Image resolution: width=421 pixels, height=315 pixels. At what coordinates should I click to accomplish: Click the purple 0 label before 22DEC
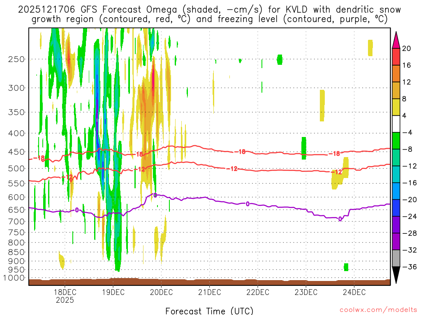coord(248,204)
